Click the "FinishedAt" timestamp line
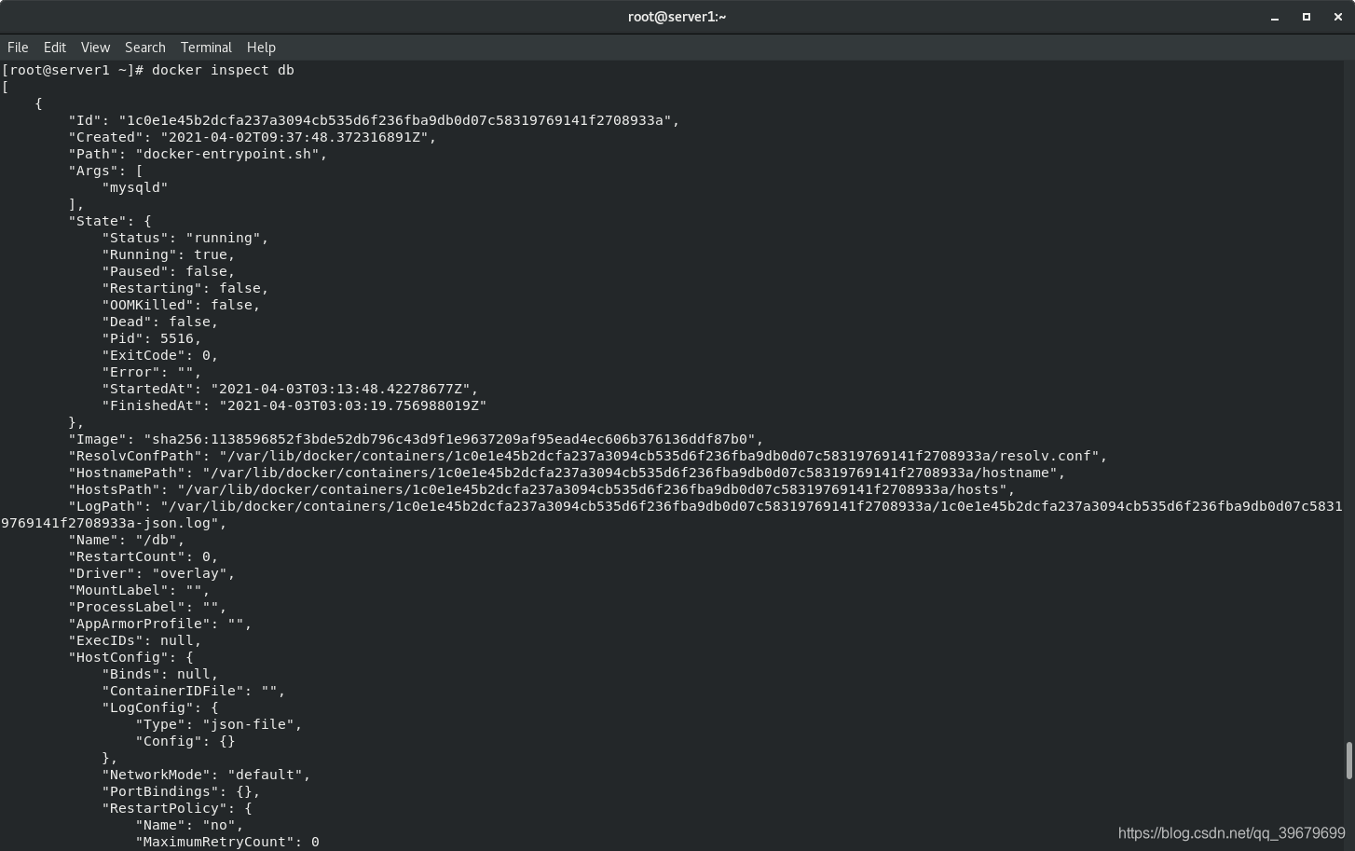This screenshot has width=1355, height=851. coord(294,405)
